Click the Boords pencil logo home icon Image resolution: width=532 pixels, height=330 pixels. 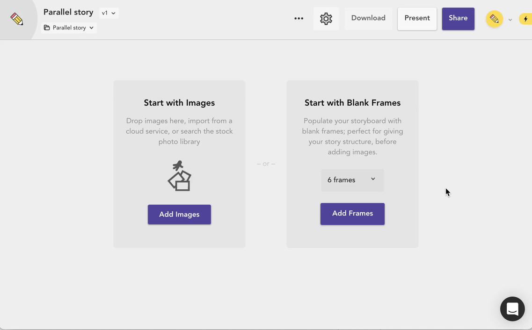17,19
